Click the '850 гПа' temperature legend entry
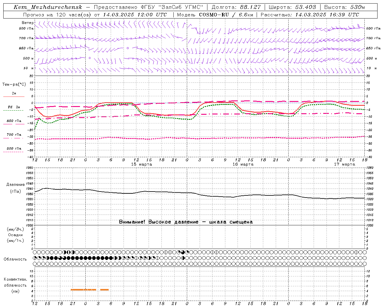The height and width of the screenshot is (306, 382). [x=14, y=121]
